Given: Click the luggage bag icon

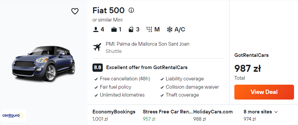Looking at the screenshot, I should pyautogui.click(x=114, y=29).
